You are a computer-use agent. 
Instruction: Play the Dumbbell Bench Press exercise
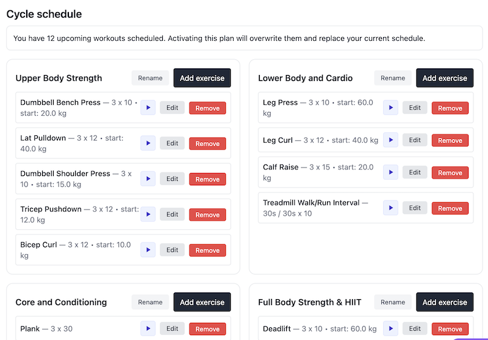[x=148, y=108]
